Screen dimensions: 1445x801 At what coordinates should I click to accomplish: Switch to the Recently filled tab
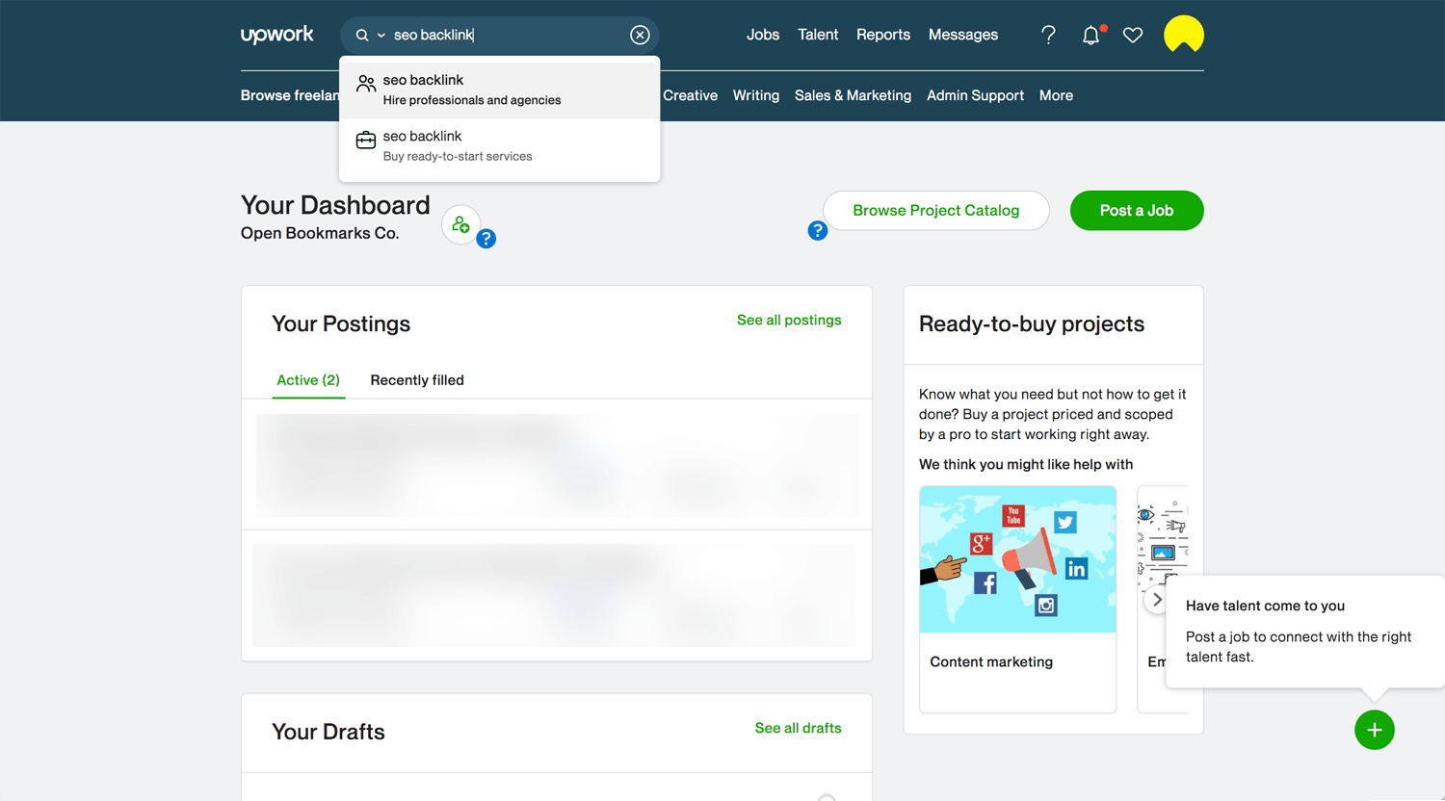(x=417, y=380)
